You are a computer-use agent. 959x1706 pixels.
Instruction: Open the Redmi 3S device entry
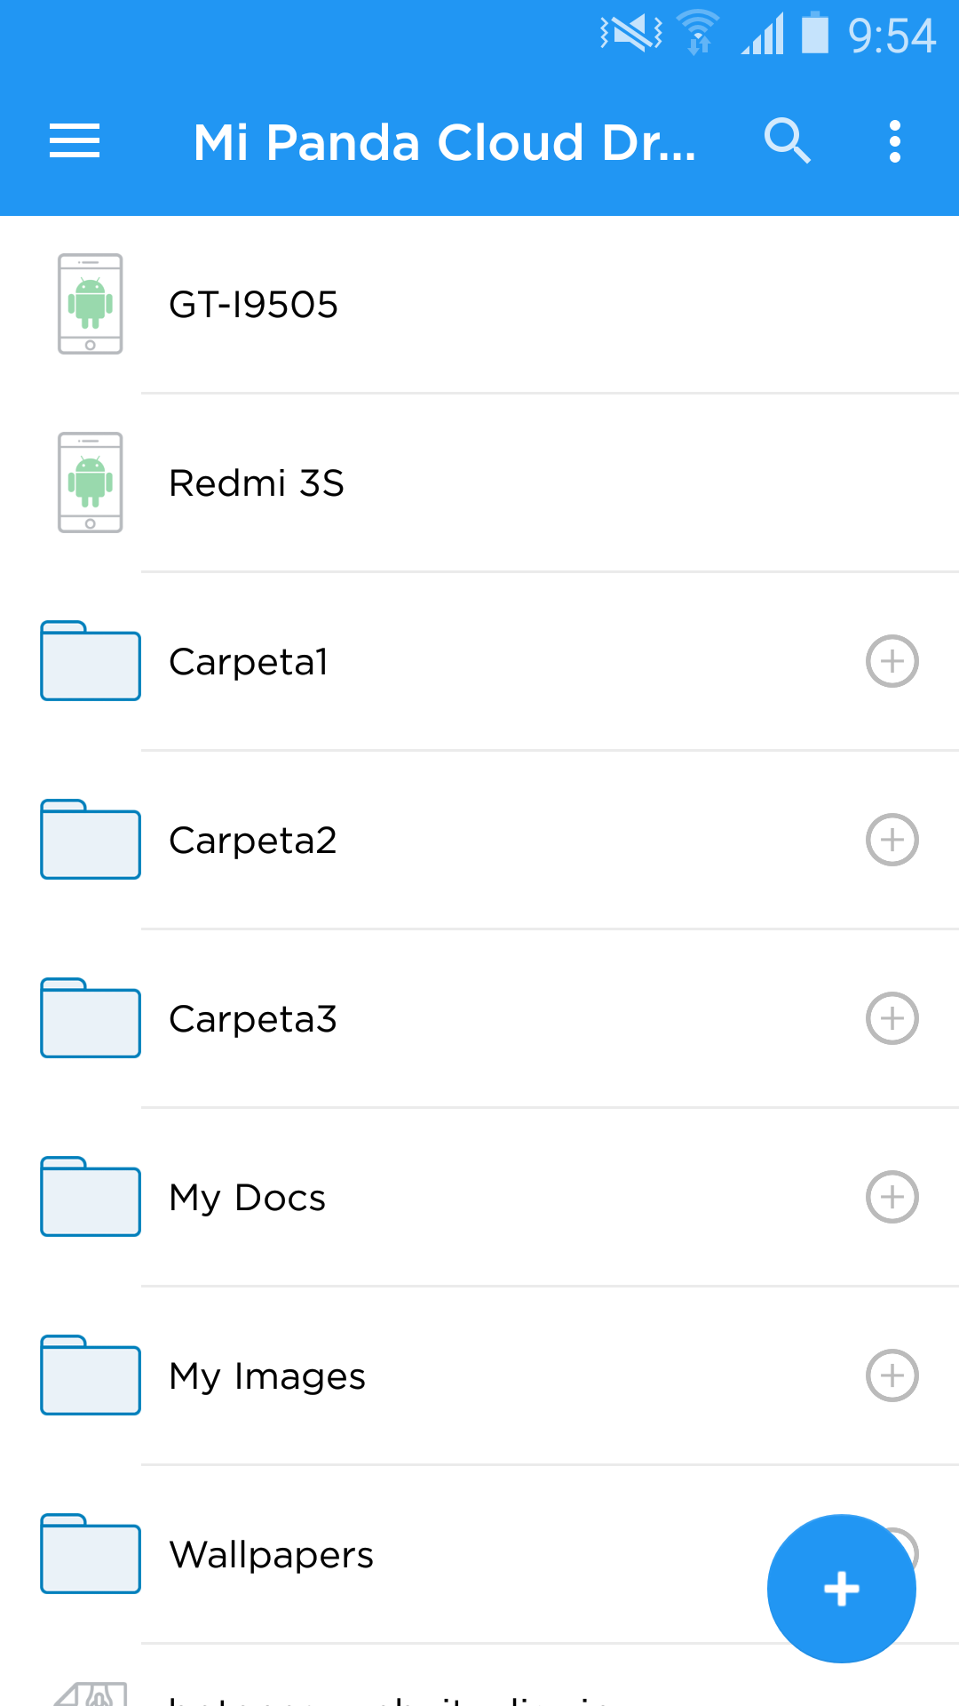coord(479,482)
